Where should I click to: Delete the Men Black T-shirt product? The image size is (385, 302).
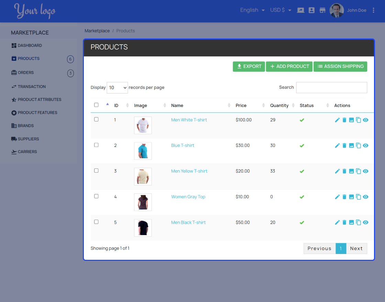344,222
